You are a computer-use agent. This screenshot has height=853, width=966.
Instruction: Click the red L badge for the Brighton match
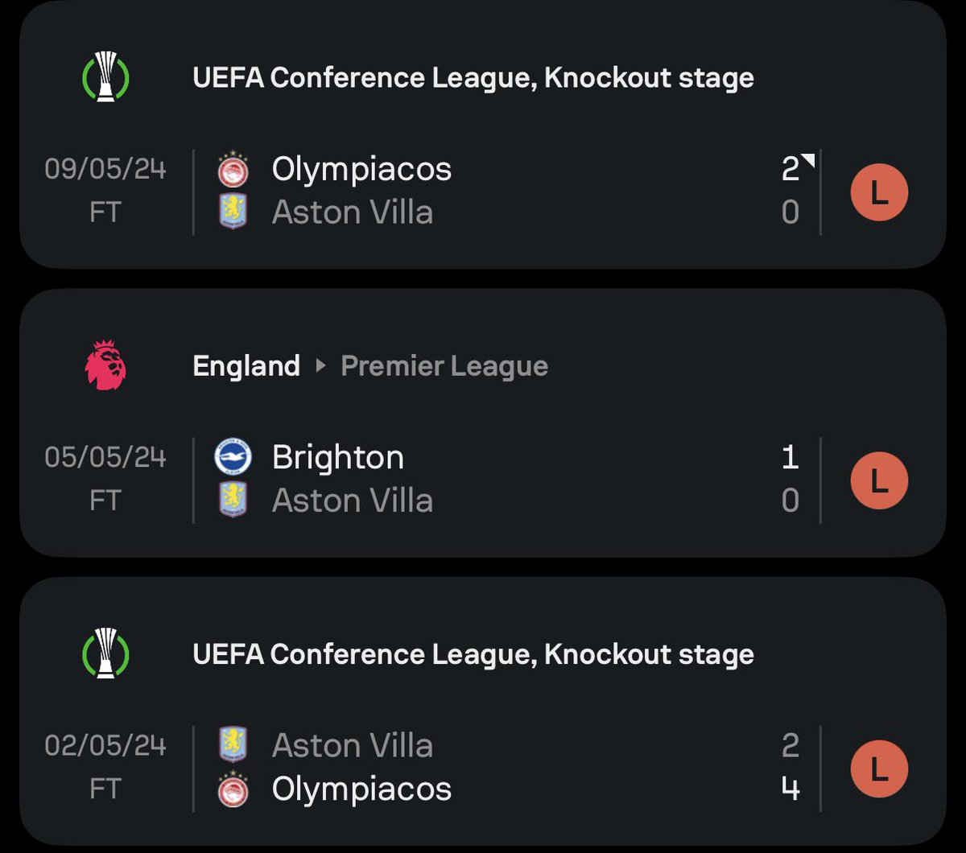879,480
